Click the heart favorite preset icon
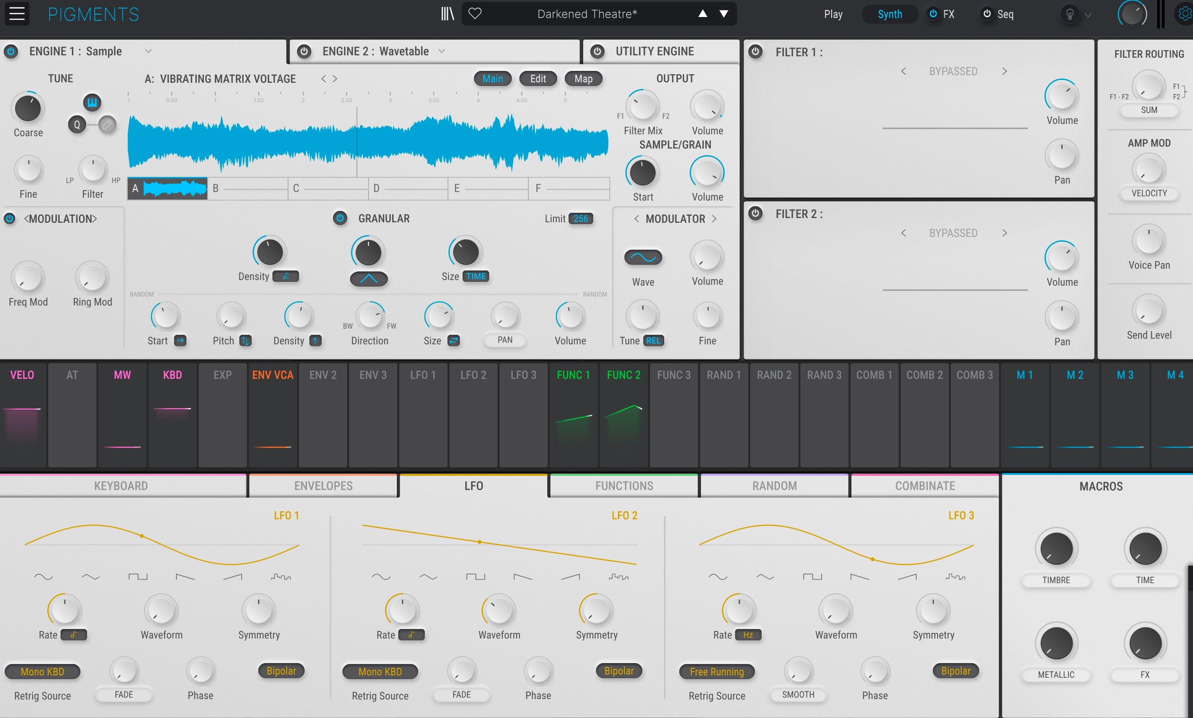This screenshot has width=1193, height=718. click(x=475, y=14)
